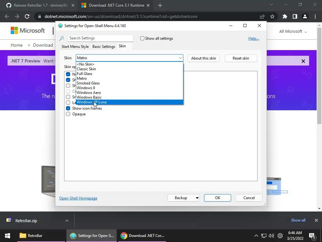Toggle Show icon frames checkbox

[x=68, y=108]
